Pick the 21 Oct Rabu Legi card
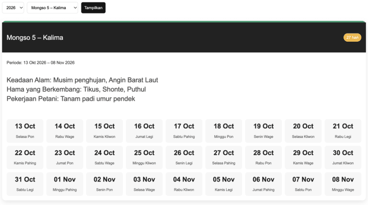The width and height of the screenshot is (368, 205). pyautogui.click(x=343, y=131)
